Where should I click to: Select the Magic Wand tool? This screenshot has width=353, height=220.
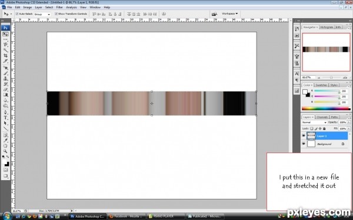coord(5,50)
